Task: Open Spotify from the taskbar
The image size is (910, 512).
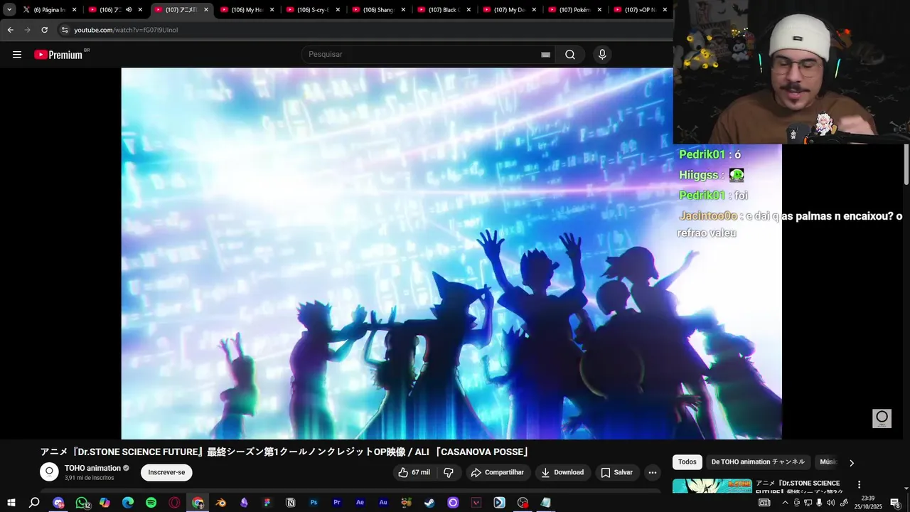Action: coord(151,503)
